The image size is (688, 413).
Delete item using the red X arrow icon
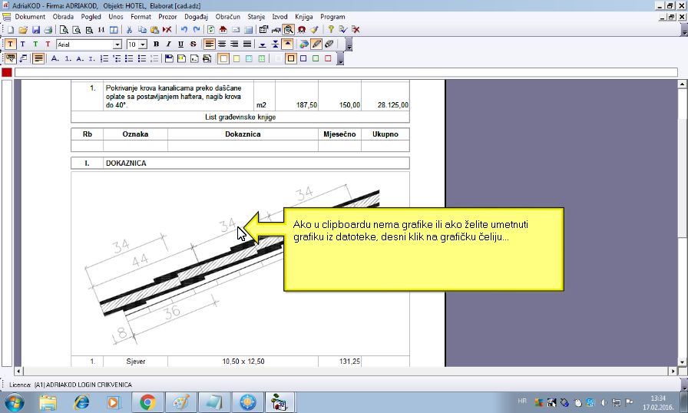pyautogui.click(x=167, y=30)
